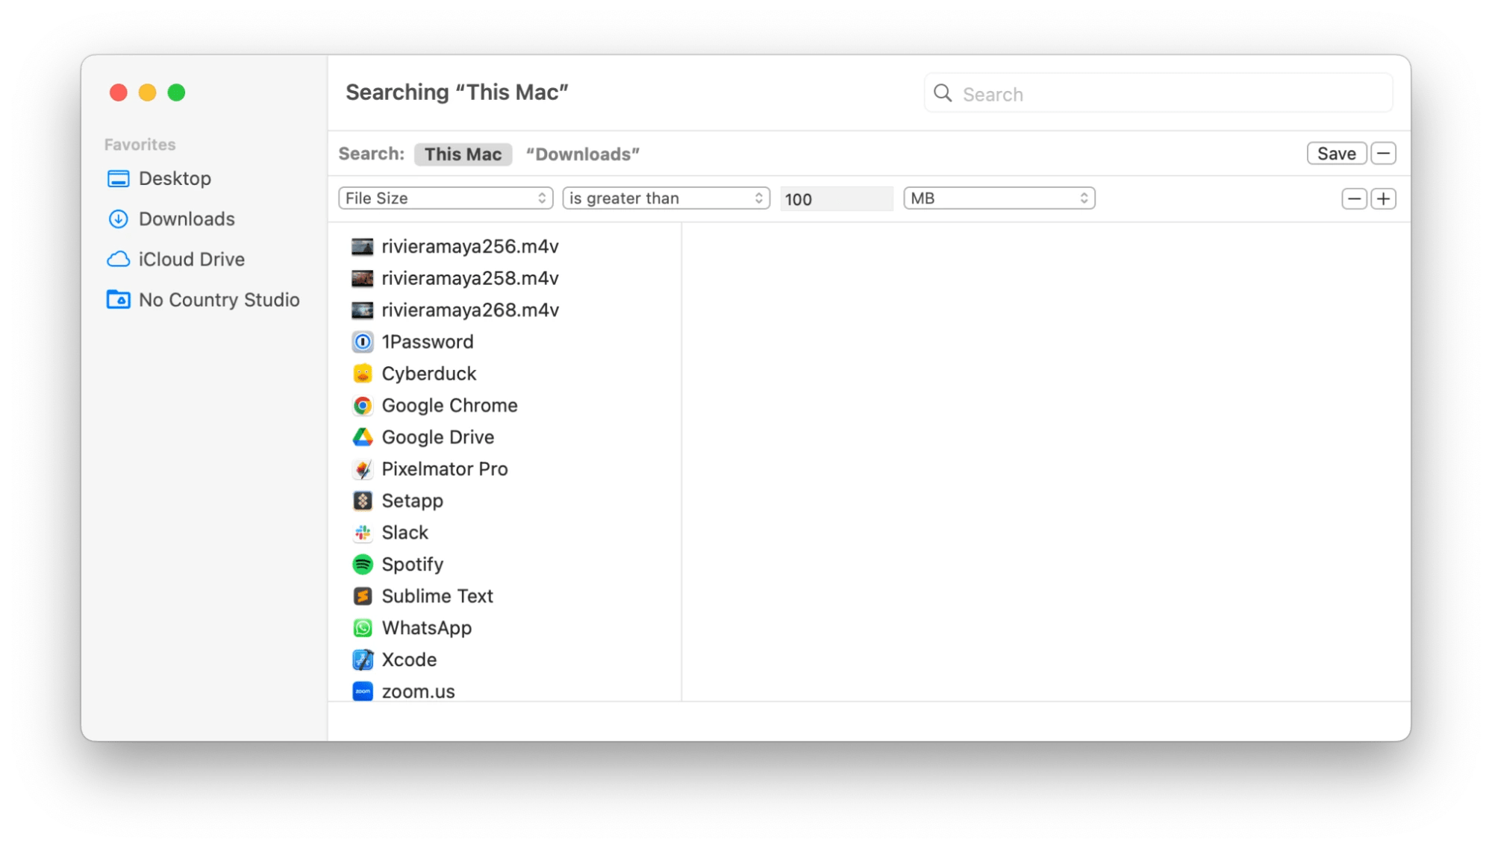
Task: Remove the File Size filter row
Action: (1354, 198)
